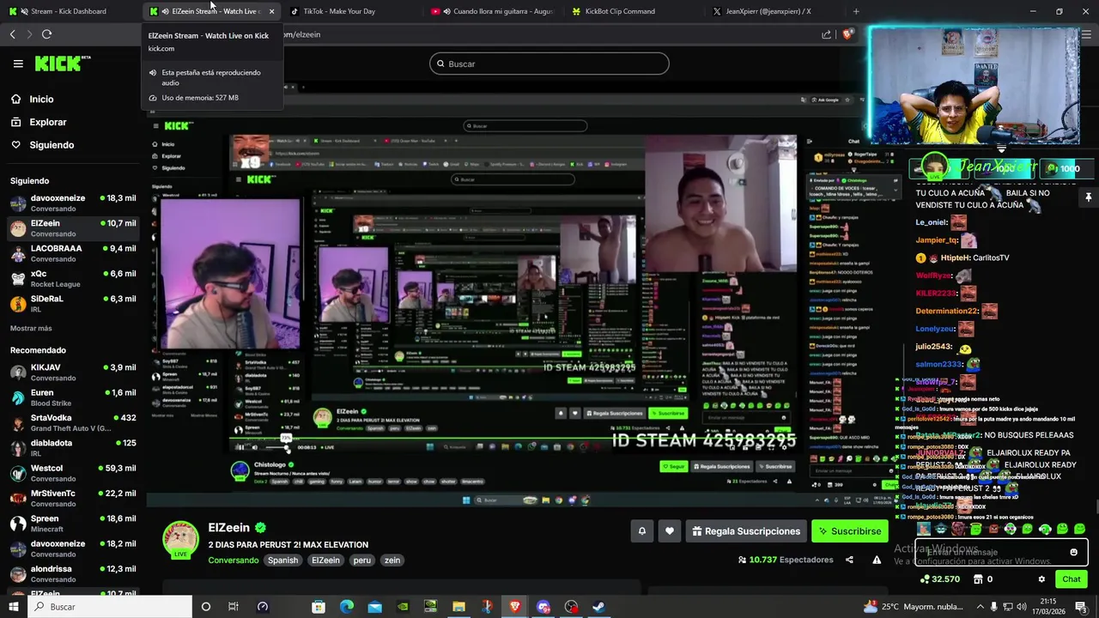Click the Brave Shields icon in address bar
The height and width of the screenshot is (618, 1099).
click(x=848, y=34)
